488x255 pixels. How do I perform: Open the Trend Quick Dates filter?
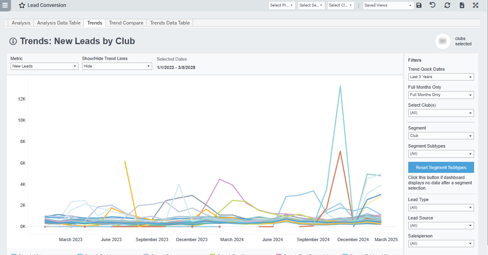(441, 76)
